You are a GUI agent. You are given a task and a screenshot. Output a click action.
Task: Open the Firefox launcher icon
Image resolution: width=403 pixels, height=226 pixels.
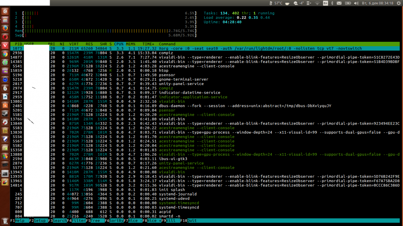(5, 28)
